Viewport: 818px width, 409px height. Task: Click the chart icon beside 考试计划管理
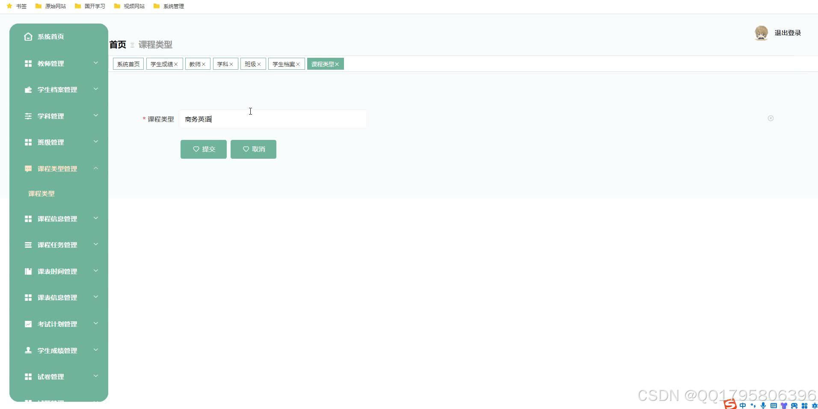tap(28, 324)
